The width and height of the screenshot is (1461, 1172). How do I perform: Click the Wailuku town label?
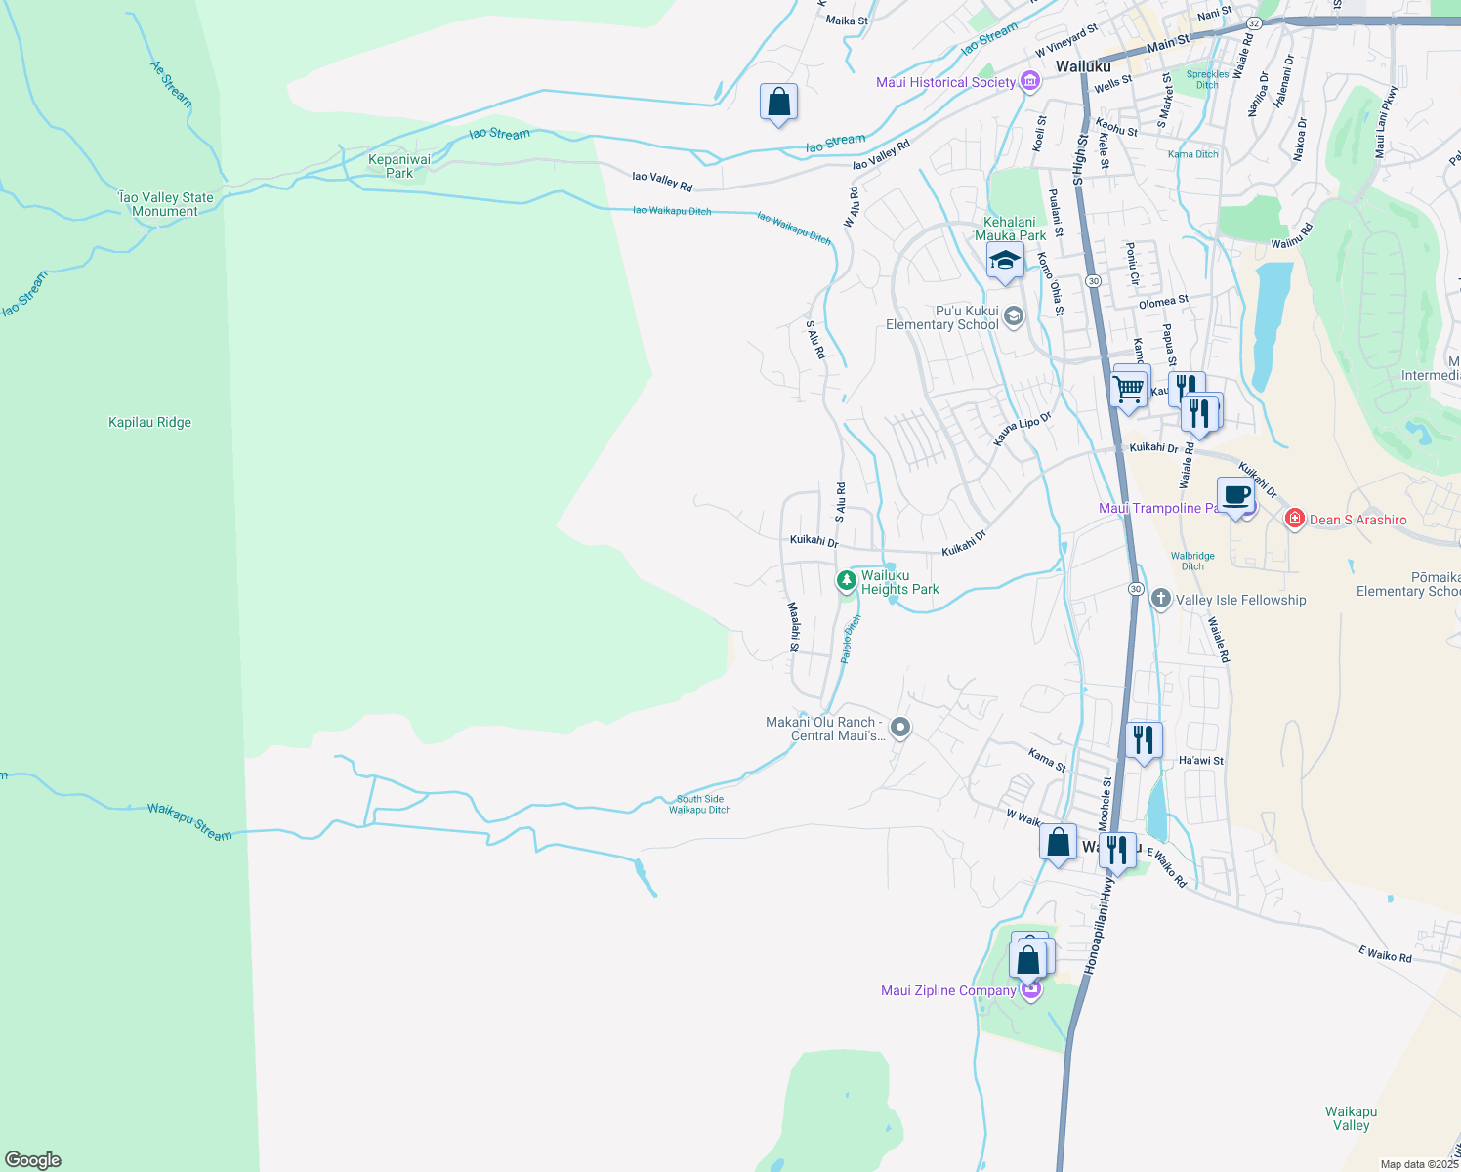[x=1083, y=66]
